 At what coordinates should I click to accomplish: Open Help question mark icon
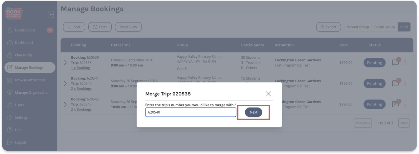(10, 130)
